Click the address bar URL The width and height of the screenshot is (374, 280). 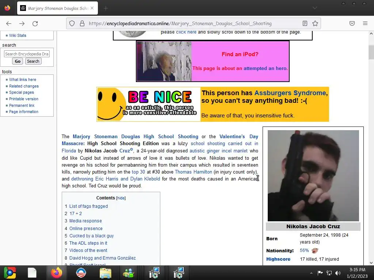pyautogui.click(x=180, y=23)
